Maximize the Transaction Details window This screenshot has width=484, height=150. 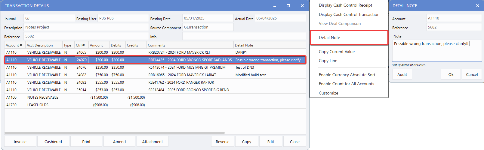pos(288,6)
